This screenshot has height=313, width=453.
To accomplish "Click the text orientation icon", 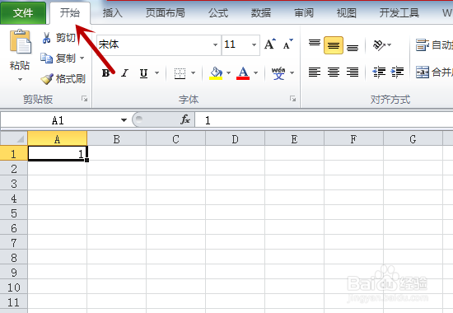I will pos(379,44).
